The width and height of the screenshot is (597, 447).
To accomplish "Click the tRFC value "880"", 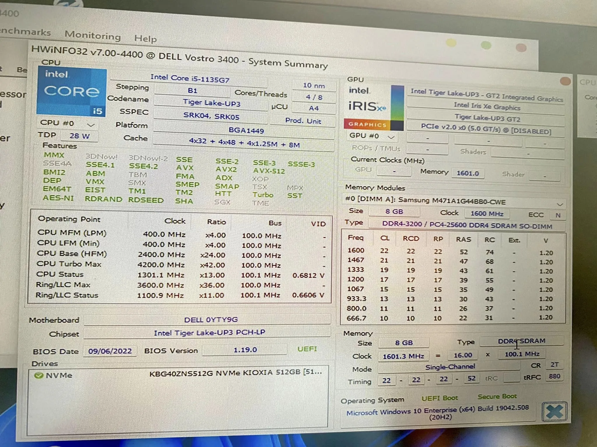I will pyautogui.click(x=554, y=376).
